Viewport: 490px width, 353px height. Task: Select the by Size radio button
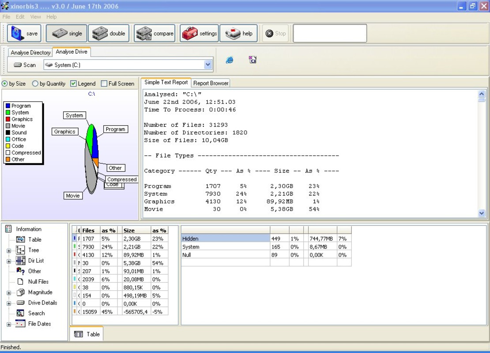[x=5, y=84]
